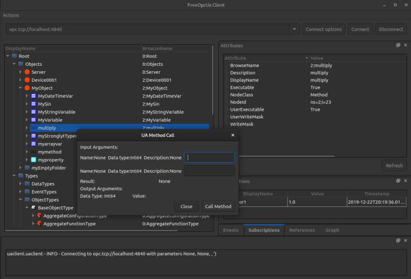Viewport: 411px width, 279px height.
Task: Click the AggregateConfigurationType icon
Action: pyautogui.click(x=39, y=216)
